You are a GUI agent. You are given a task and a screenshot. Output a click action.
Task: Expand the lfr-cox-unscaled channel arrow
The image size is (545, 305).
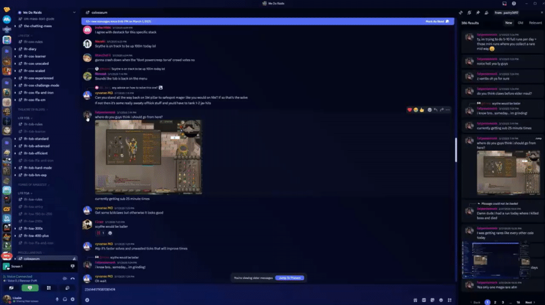pos(15,64)
